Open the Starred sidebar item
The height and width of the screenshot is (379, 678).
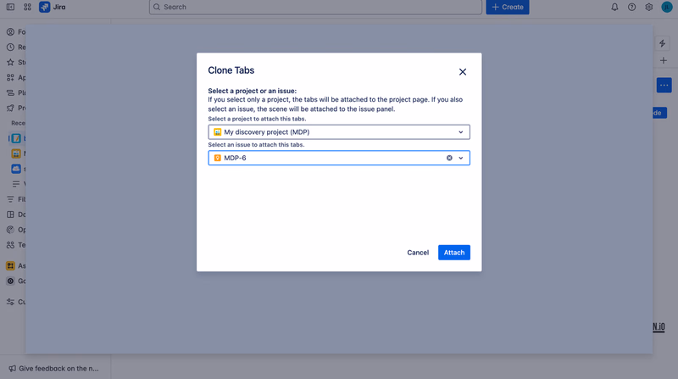tap(16, 62)
